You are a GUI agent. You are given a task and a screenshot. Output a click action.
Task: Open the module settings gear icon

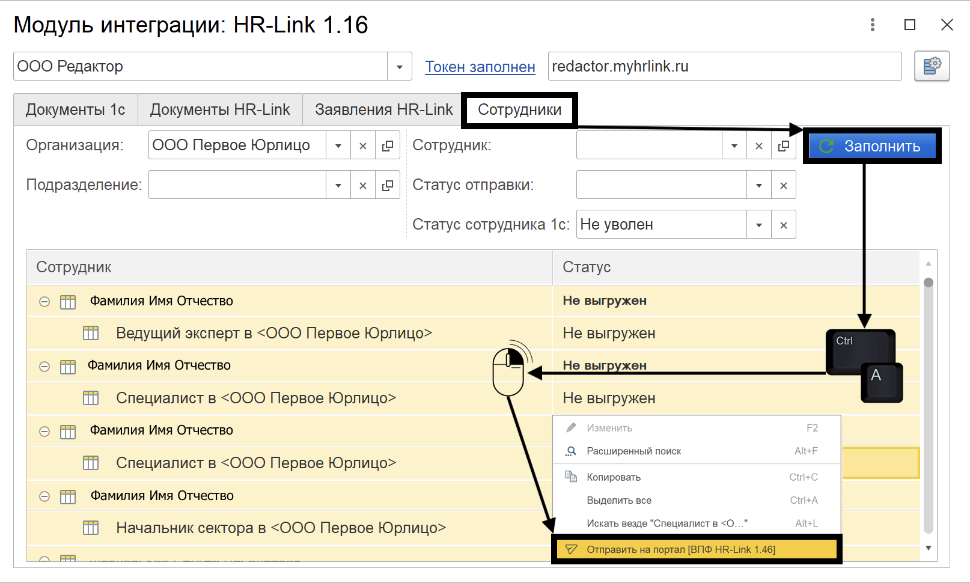click(x=932, y=66)
